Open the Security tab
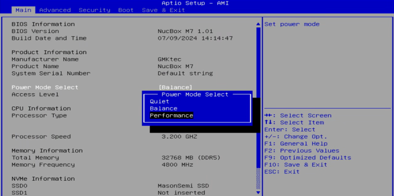The image size is (394, 196). (x=95, y=10)
